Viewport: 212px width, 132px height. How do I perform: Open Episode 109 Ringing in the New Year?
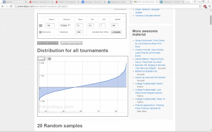[150, 67]
